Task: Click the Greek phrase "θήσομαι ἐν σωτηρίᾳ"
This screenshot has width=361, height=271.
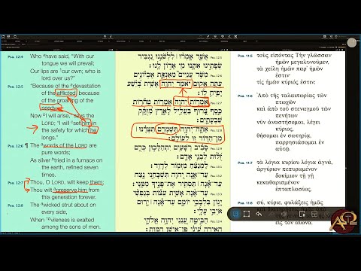Action: tap(284, 135)
